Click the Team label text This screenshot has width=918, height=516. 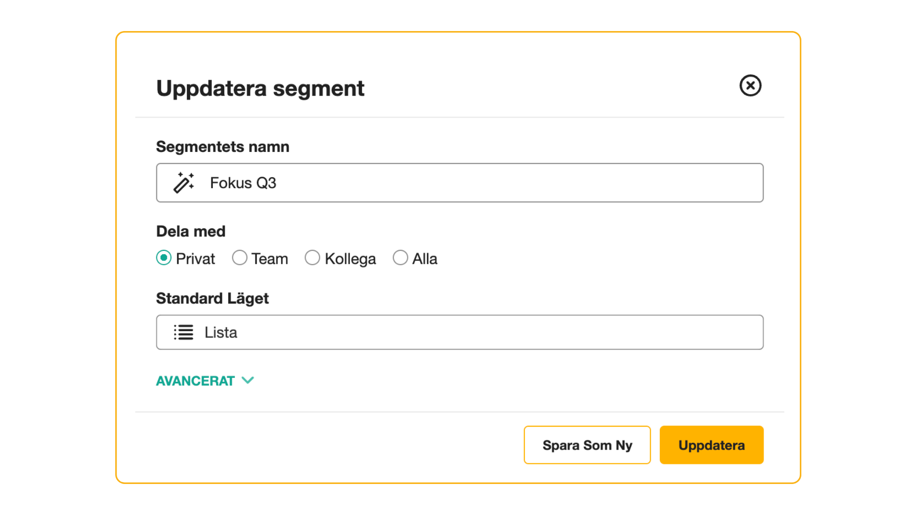[x=270, y=259]
